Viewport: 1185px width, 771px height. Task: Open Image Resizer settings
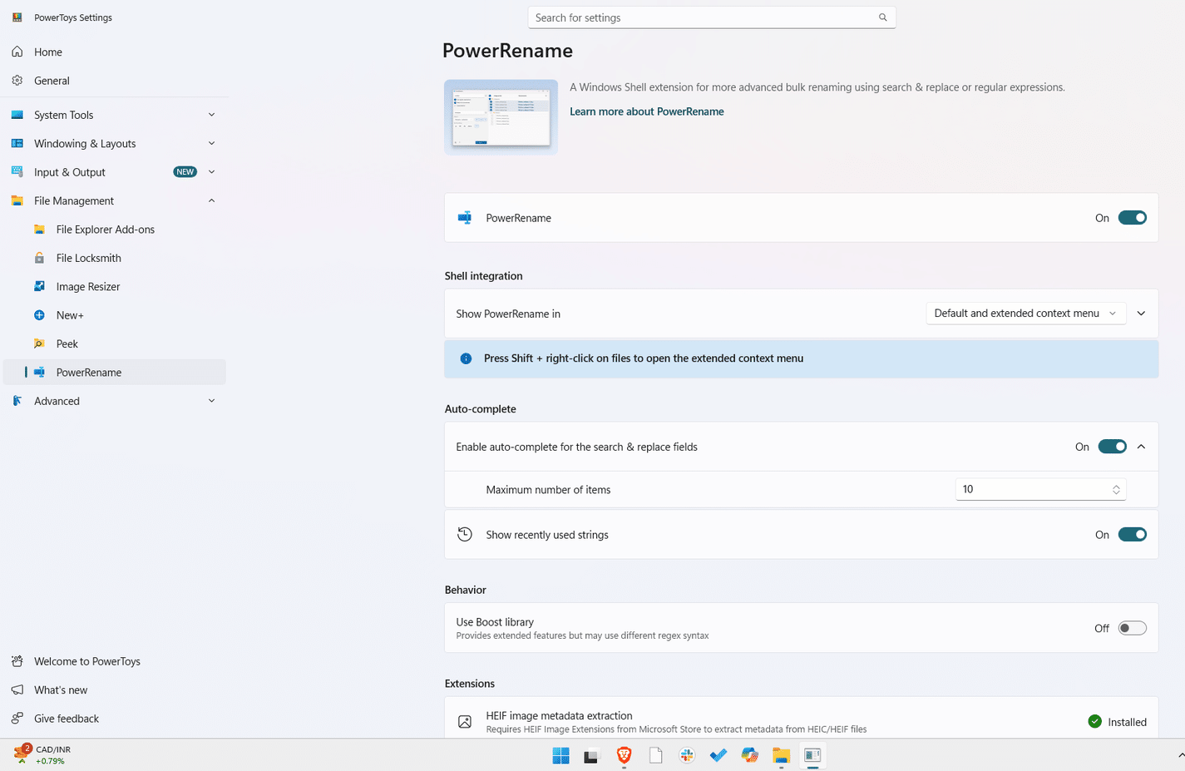coord(114,286)
